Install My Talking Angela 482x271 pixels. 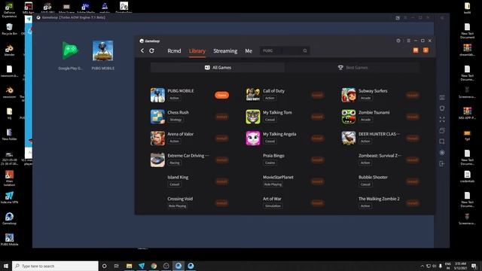point(317,139)
